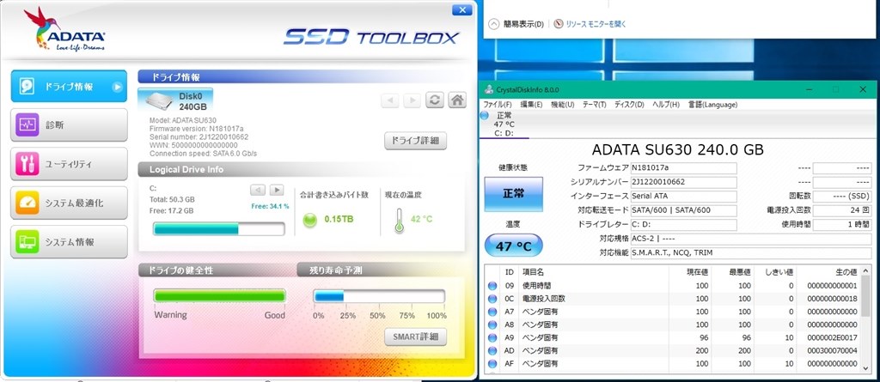
Task: Open CrystalDiskInfo テーマ menu
Action: 595,105
